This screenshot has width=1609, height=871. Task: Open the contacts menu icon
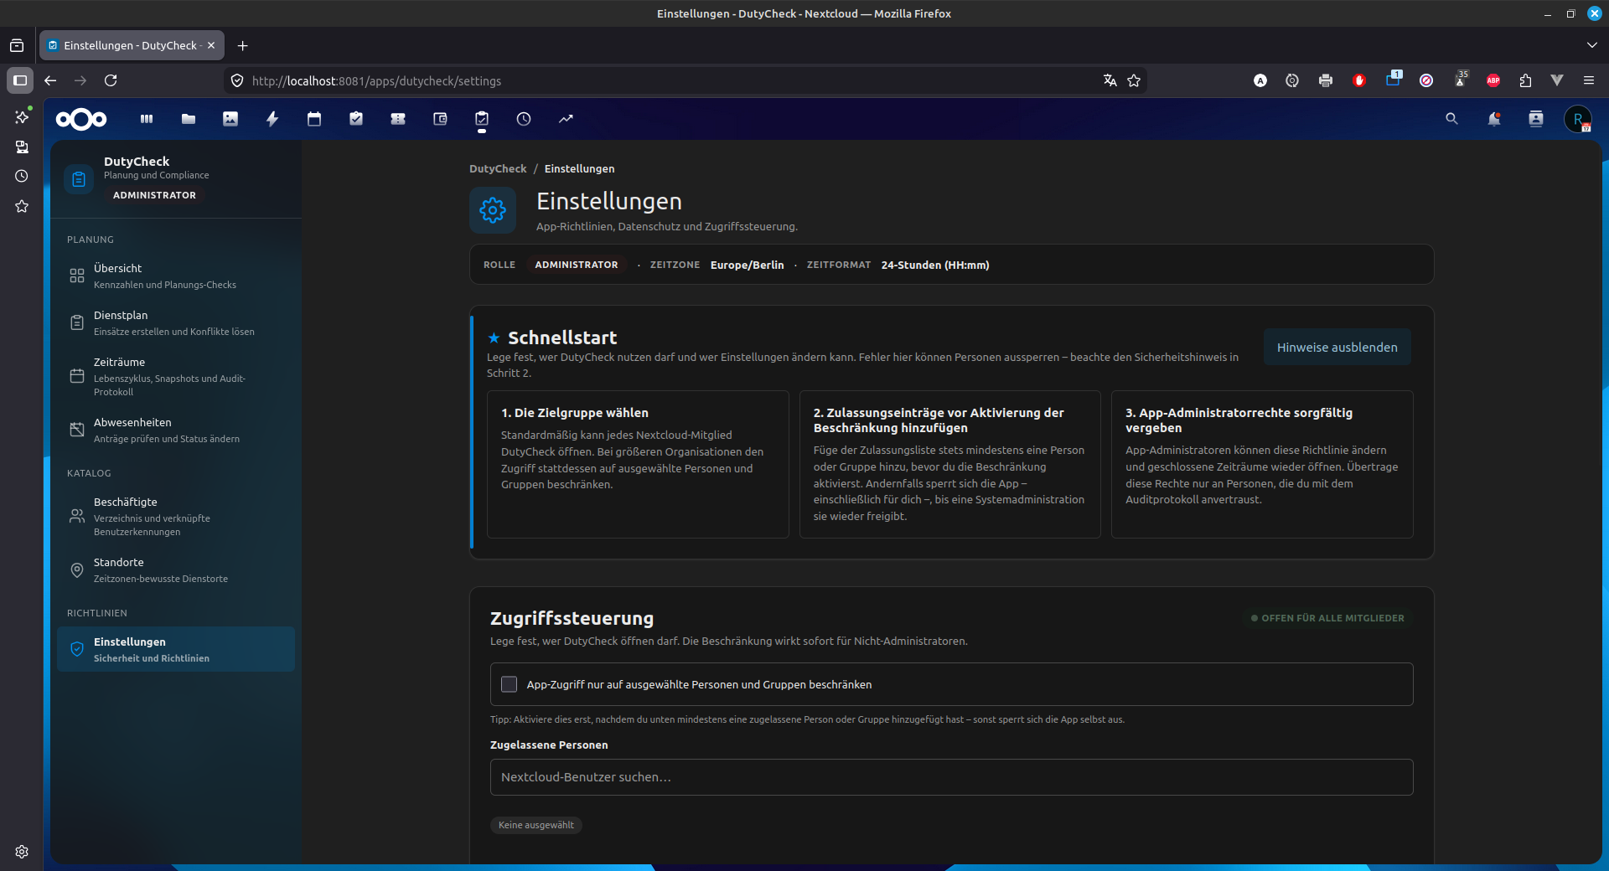point(1536,119)
